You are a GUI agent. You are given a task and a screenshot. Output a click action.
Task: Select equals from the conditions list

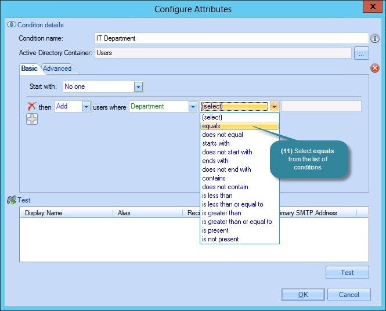tap(240, 126)
